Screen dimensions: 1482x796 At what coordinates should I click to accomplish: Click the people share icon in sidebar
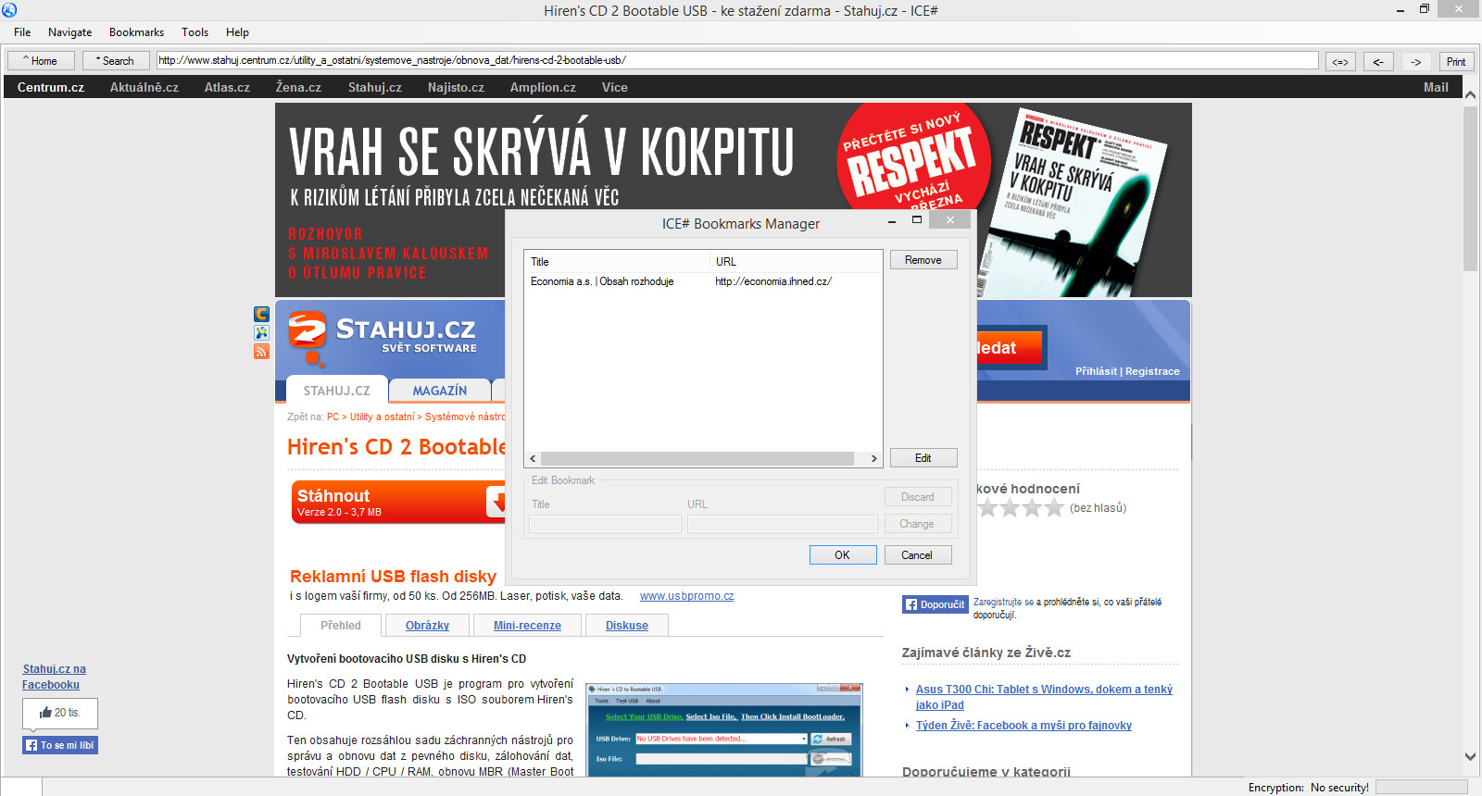point(261,333)
